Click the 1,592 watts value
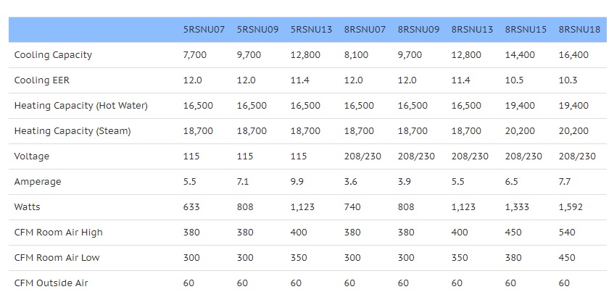Viewport: 614px width, 305px height. tap(571, 207)
